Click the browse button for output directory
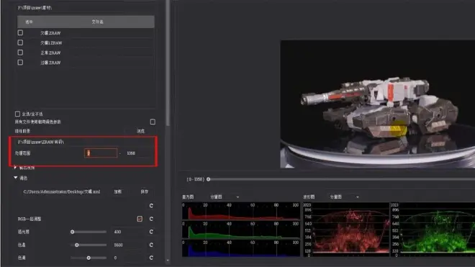Screen dimensions: 475x267 (140, 131)
